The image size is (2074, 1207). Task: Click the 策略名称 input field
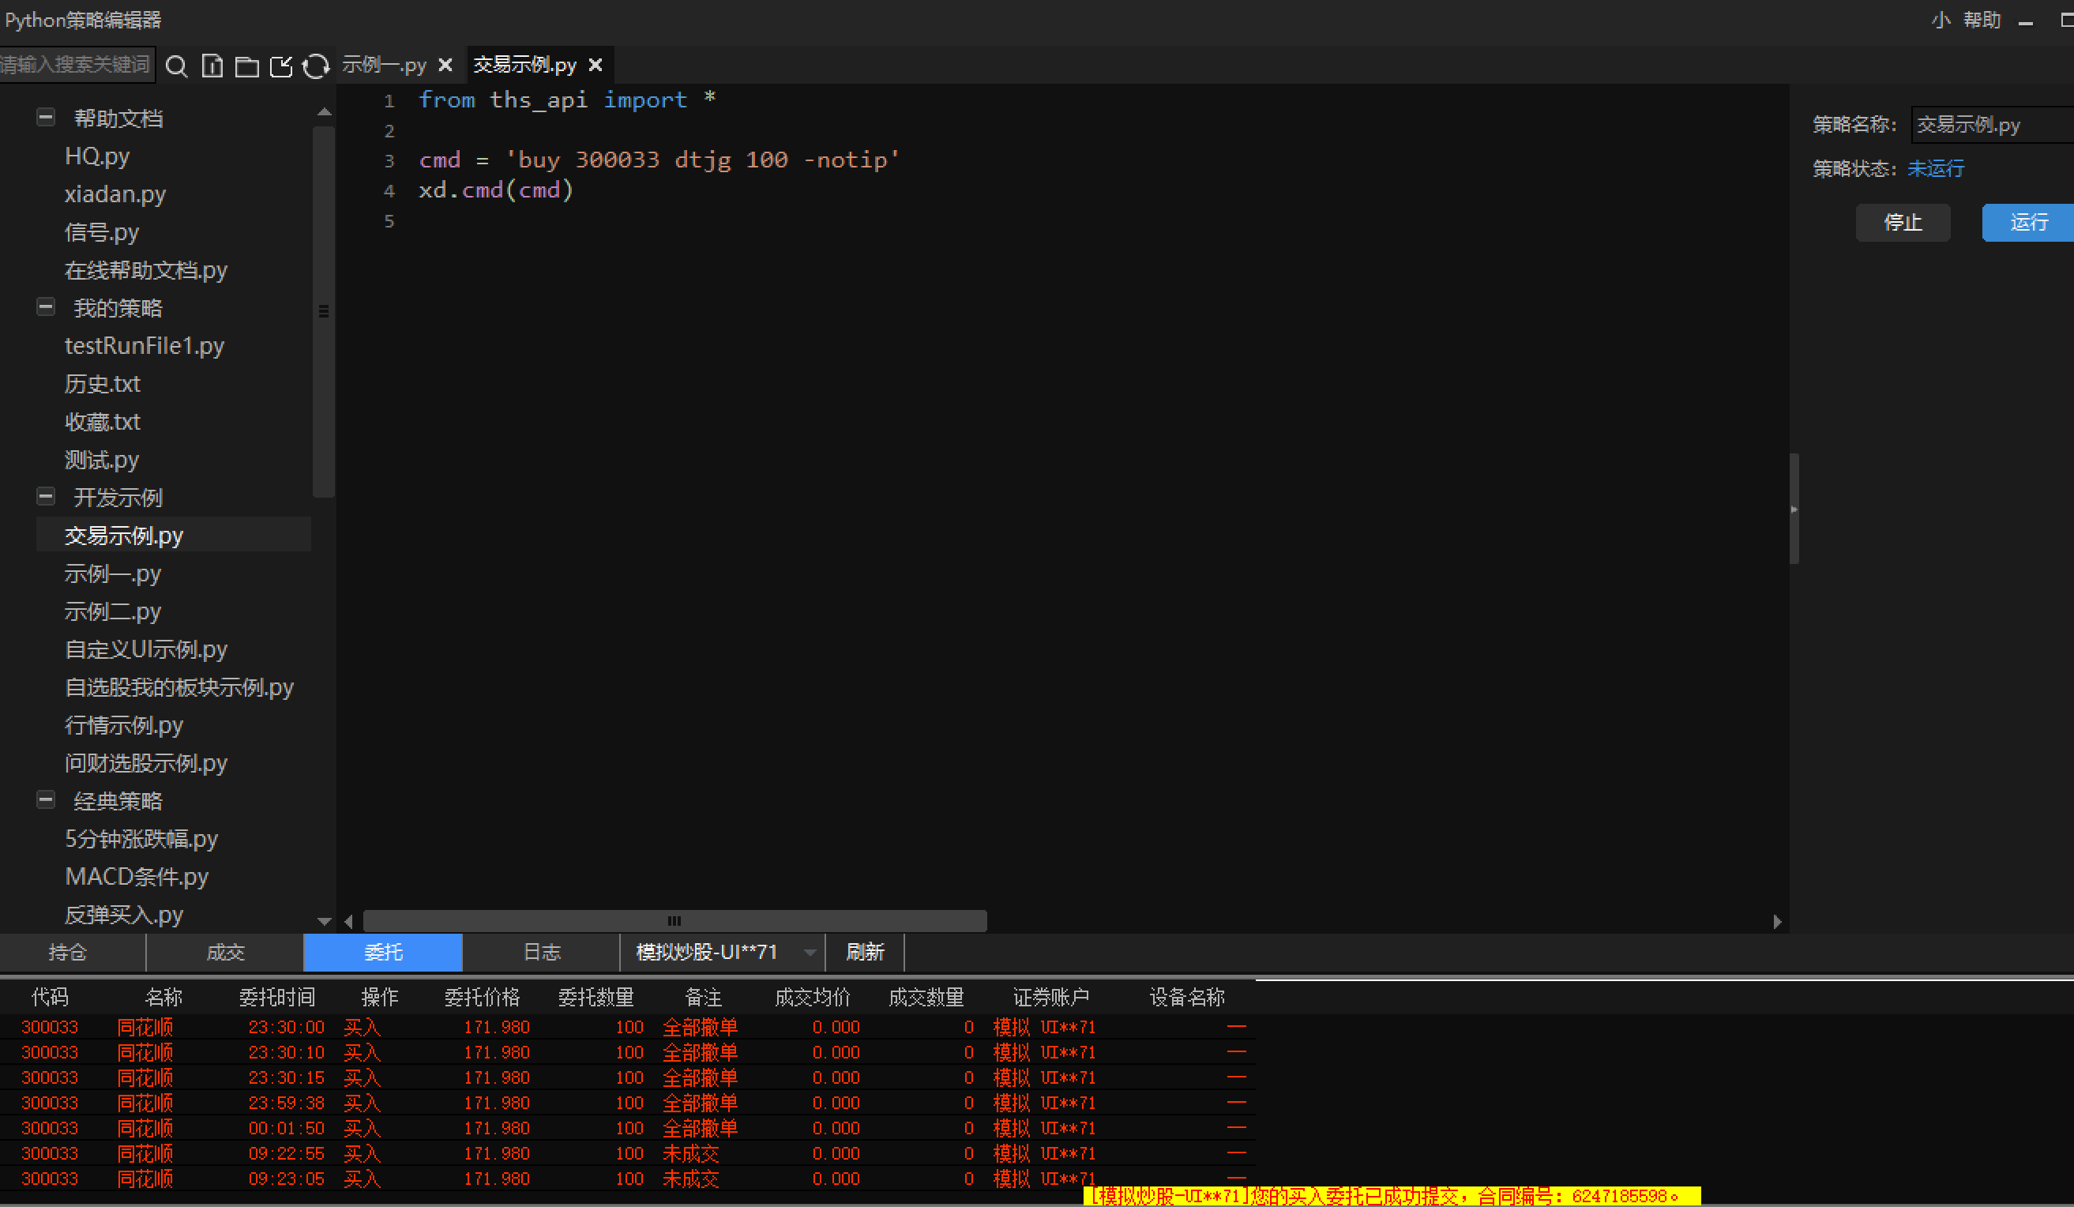1993,124
